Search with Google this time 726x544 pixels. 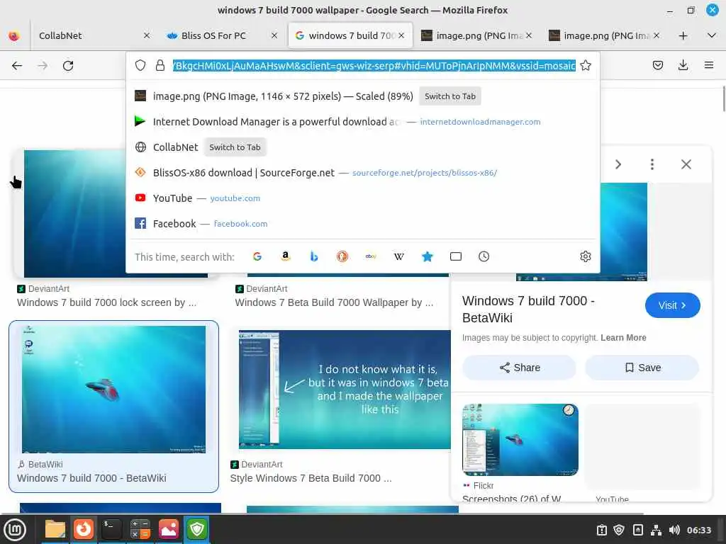[257, 256]
